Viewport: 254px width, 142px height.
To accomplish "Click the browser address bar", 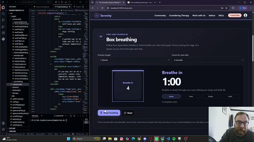I will coord(162,8).
